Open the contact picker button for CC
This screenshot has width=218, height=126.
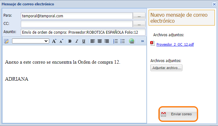point(139,24)
